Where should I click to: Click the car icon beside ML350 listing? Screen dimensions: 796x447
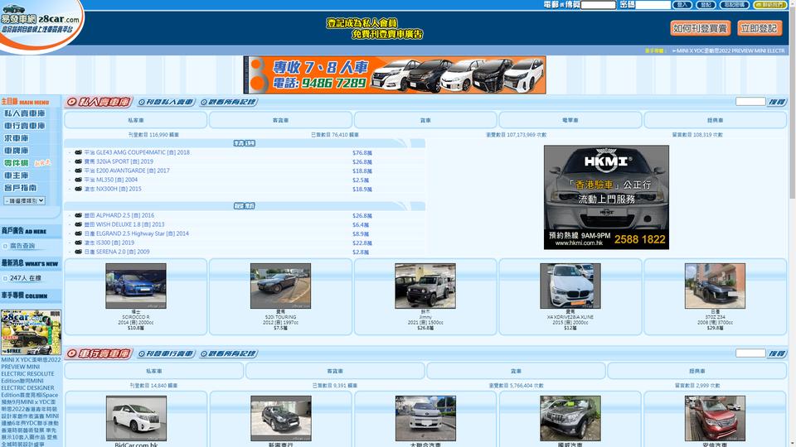click(78, 180)
